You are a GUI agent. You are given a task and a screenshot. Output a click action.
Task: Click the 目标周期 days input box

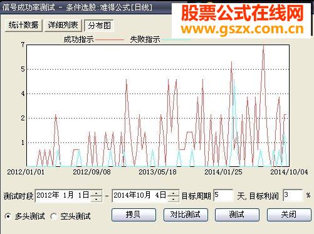coord(223,196)
